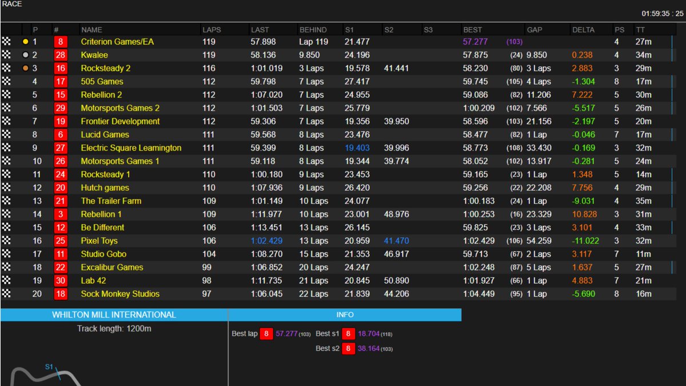Click the BEHIND column header
Screen dimensions: 686x386
[313, 30]
